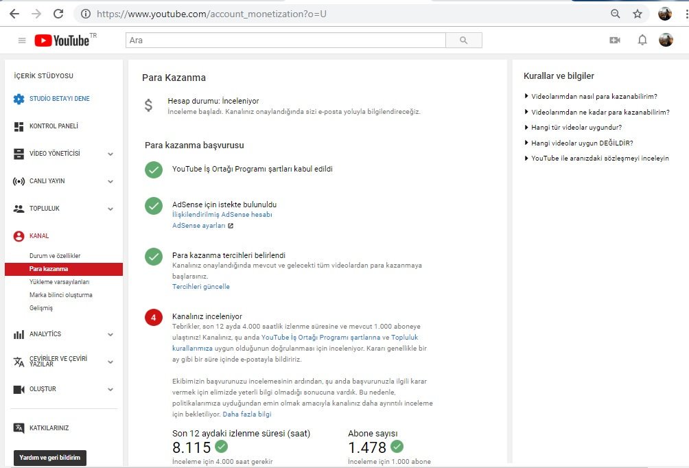Expand Topluluk chevron

click(x=110, y=209)
